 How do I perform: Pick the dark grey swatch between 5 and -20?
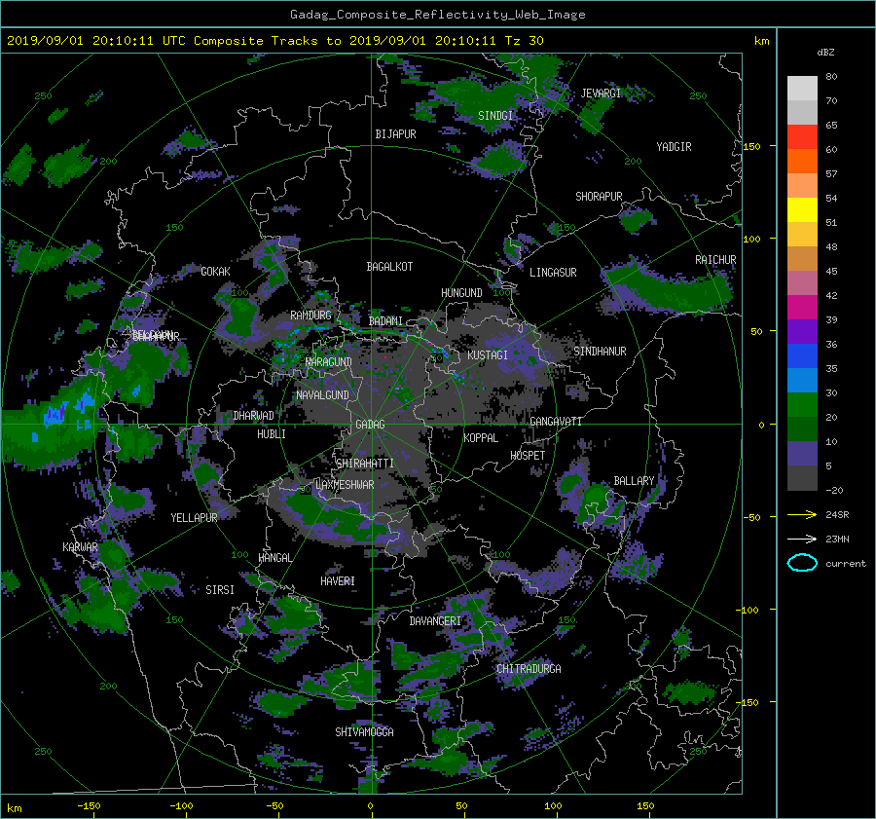click(x=802, y=478)
